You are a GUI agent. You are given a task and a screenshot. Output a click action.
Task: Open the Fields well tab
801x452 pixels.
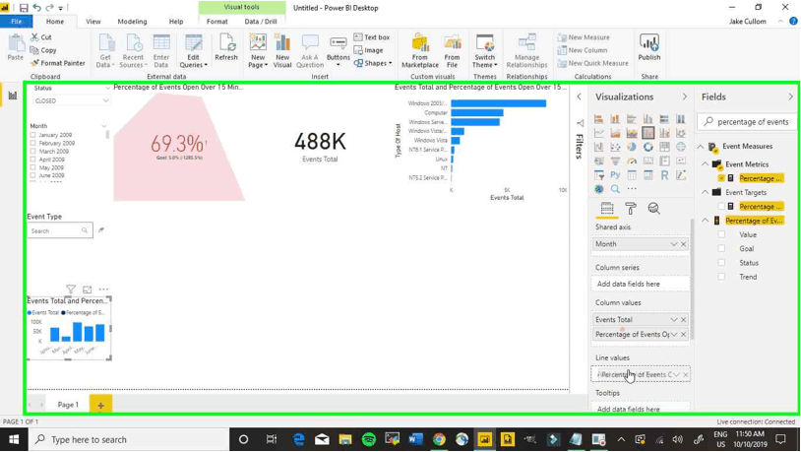click(x=607, y=208)
